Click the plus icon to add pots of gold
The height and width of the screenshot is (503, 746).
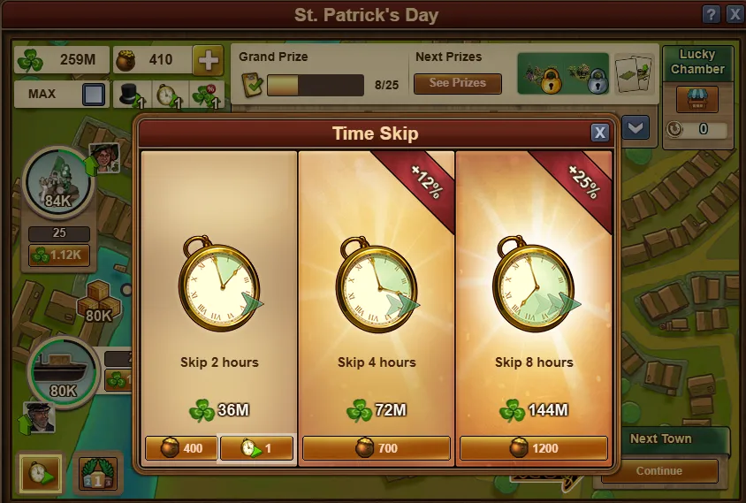tap(208, 60)
